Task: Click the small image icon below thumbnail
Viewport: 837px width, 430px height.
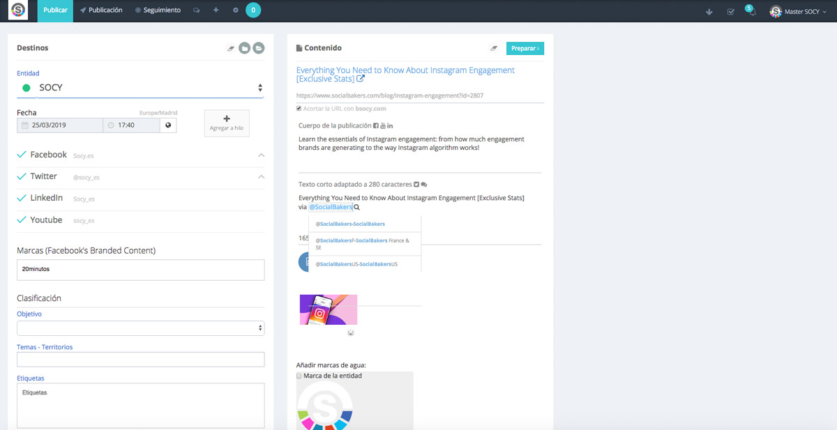Action: click(x=351, y=332)
